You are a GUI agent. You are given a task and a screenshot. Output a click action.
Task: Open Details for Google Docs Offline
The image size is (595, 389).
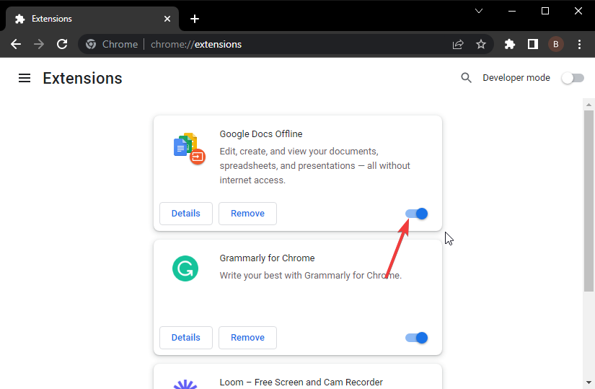186,214
